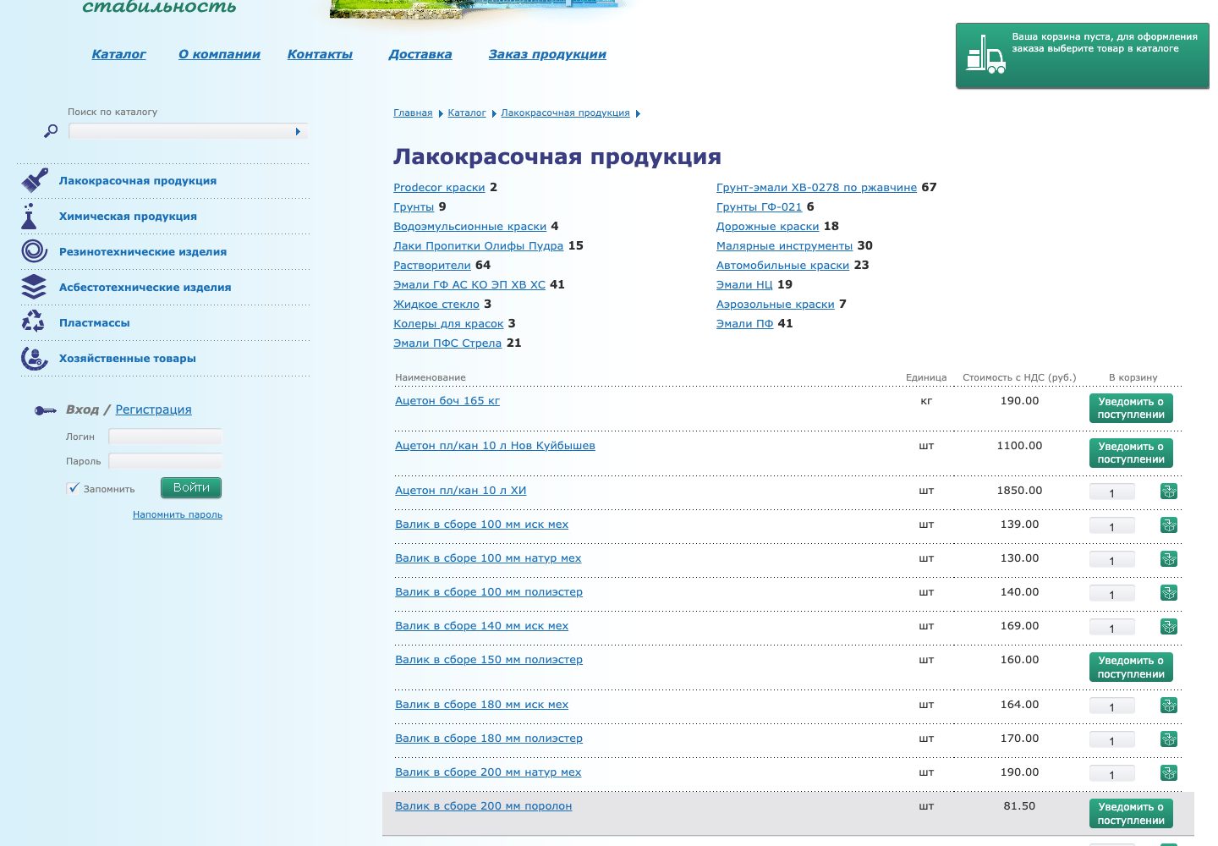Image resolution: width=1218 pixels, height=846 pixels.
Task: Click the flask icon for Химическая продукция
Action: pyautogui.click(x=30, y=216)
